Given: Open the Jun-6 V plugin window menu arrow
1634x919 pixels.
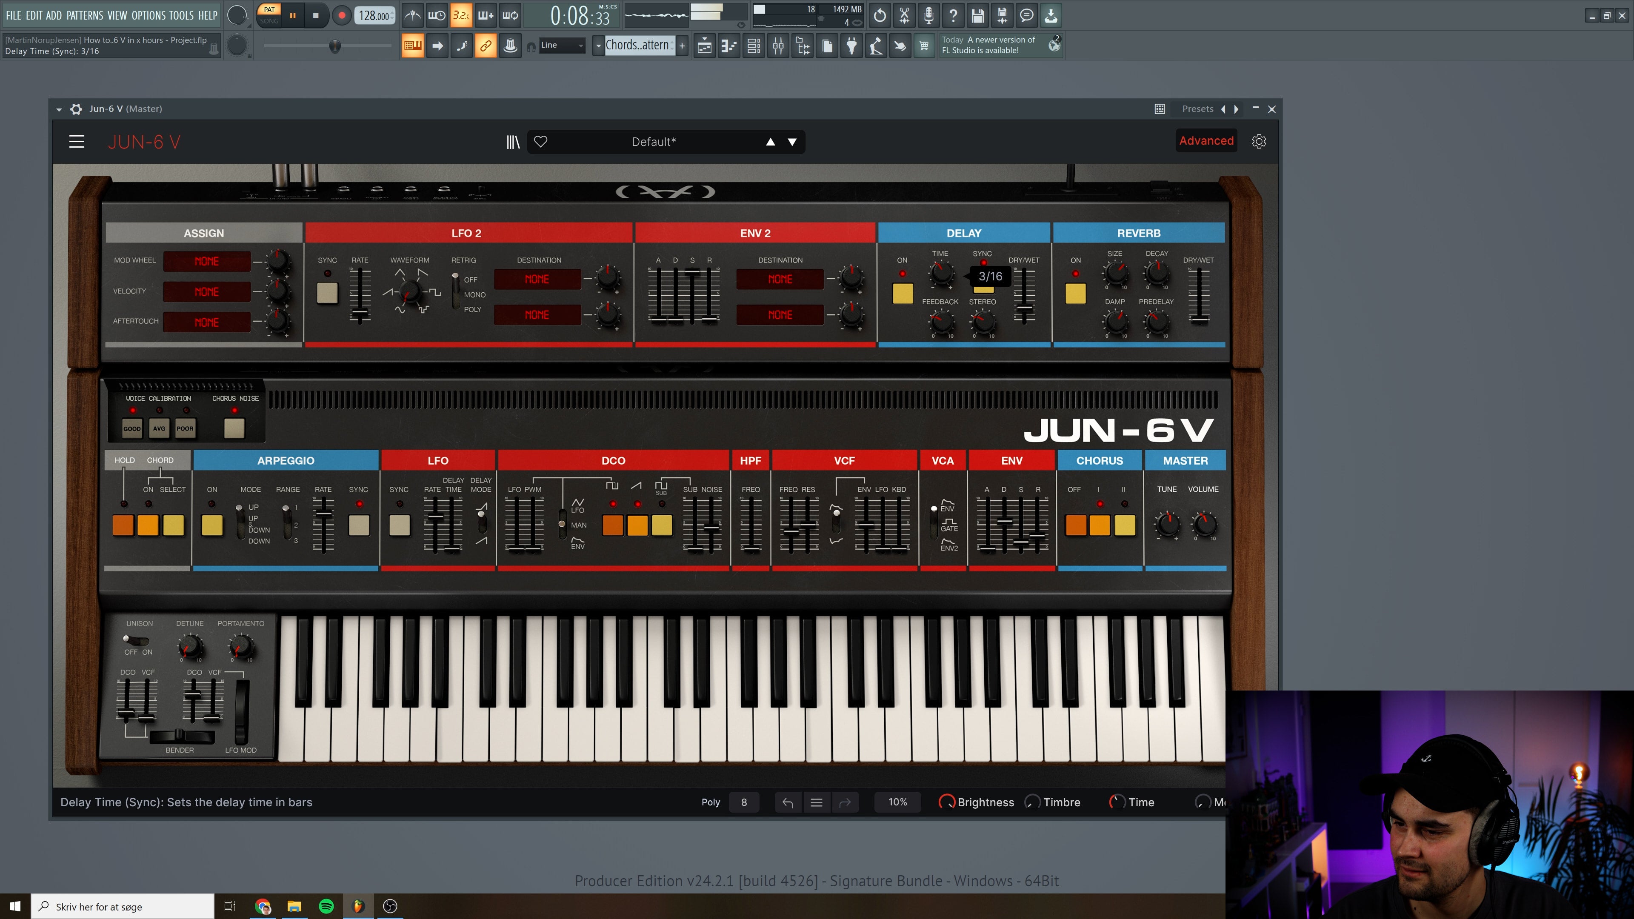Looking at the screenshot, I should (x=59, y=109).
